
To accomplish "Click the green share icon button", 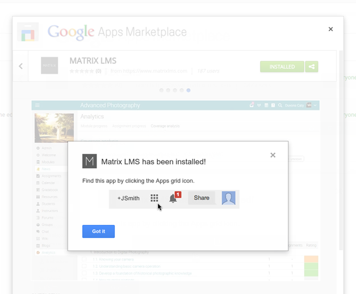I will (x=312, y=67).
